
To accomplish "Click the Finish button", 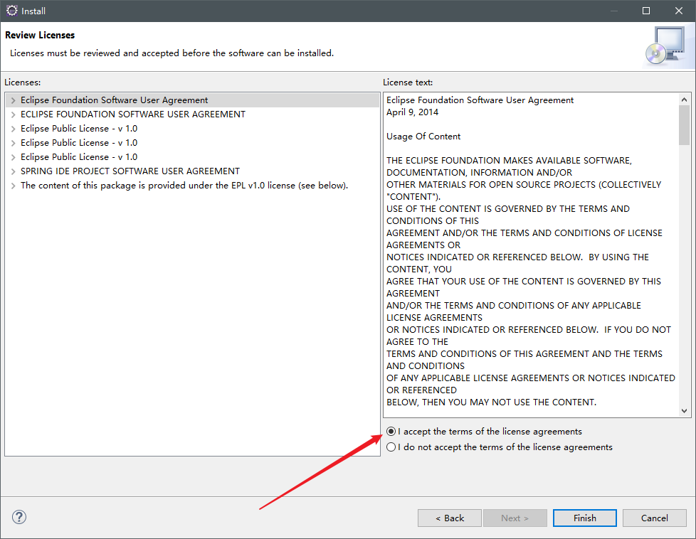I will pos(584,518).
